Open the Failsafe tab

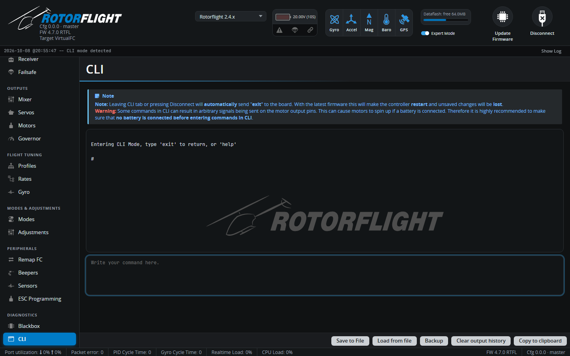[x=40, y=72]
